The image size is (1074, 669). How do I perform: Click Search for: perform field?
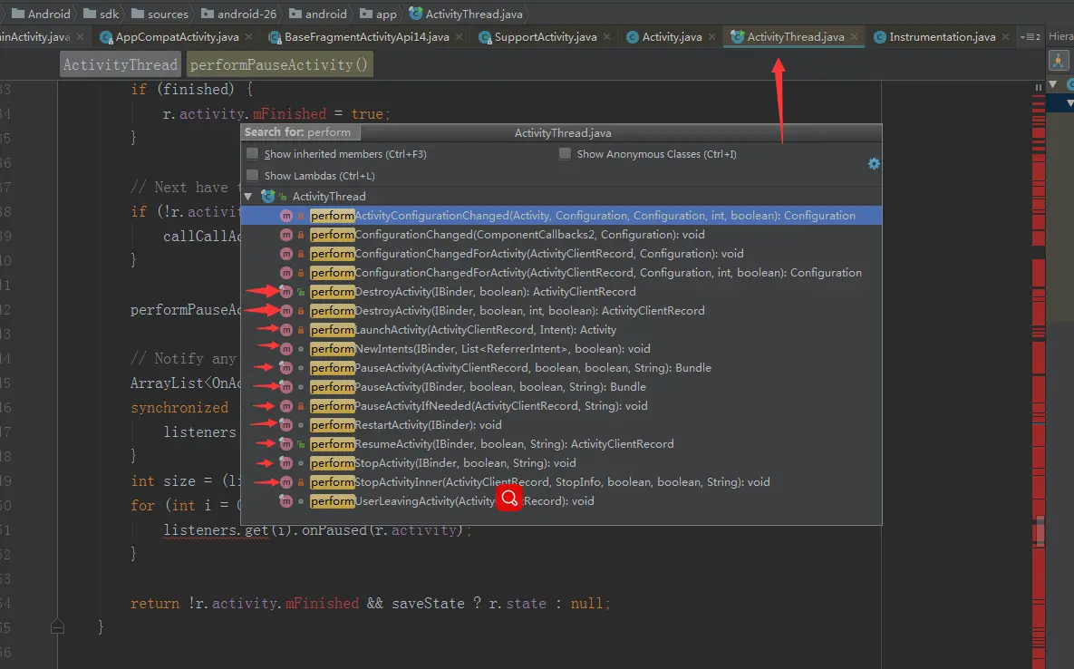(x=300, y=132)
